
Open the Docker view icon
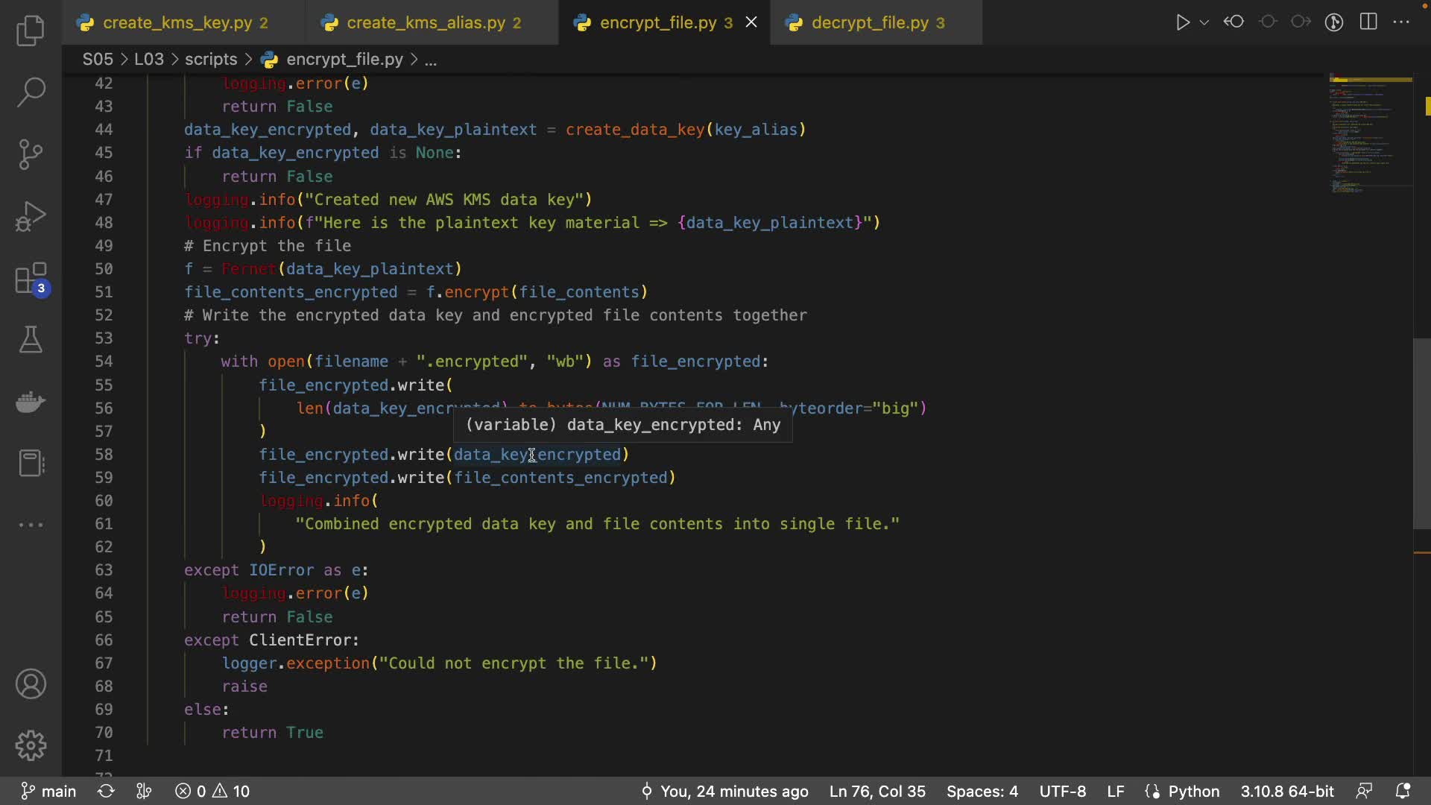[x=31, y=402]
